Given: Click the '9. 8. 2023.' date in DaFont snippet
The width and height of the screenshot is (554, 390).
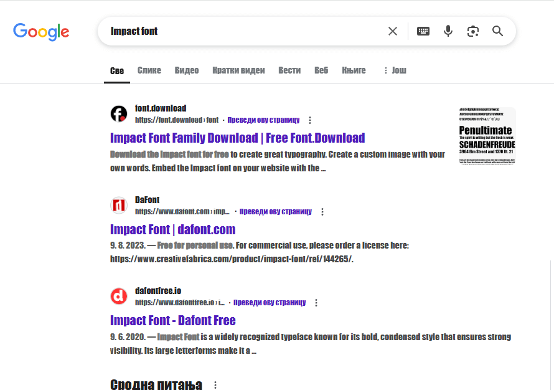Looking at the screenshot, I should click(x=128, y=245).
